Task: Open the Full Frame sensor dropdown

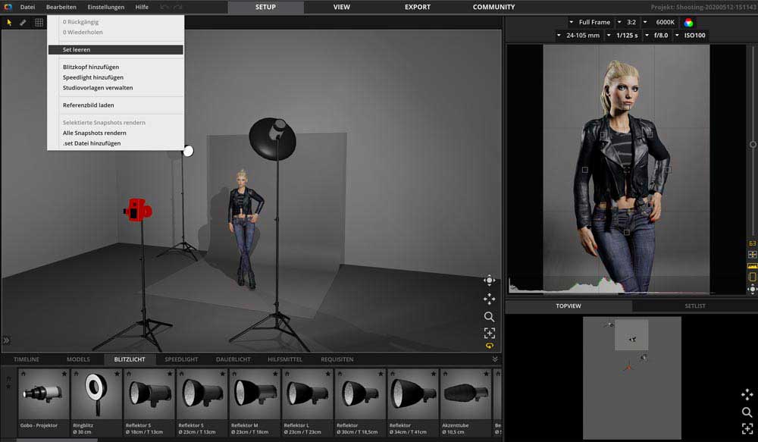Action: (x=590, y=23)
